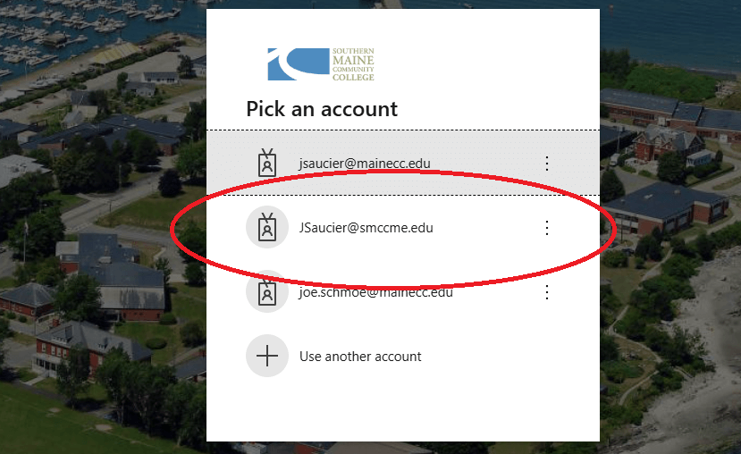Open the three-dot menu for jsaucier@mainecc.edu
Viewport: 741px width, 454px height.
(547, 163)
